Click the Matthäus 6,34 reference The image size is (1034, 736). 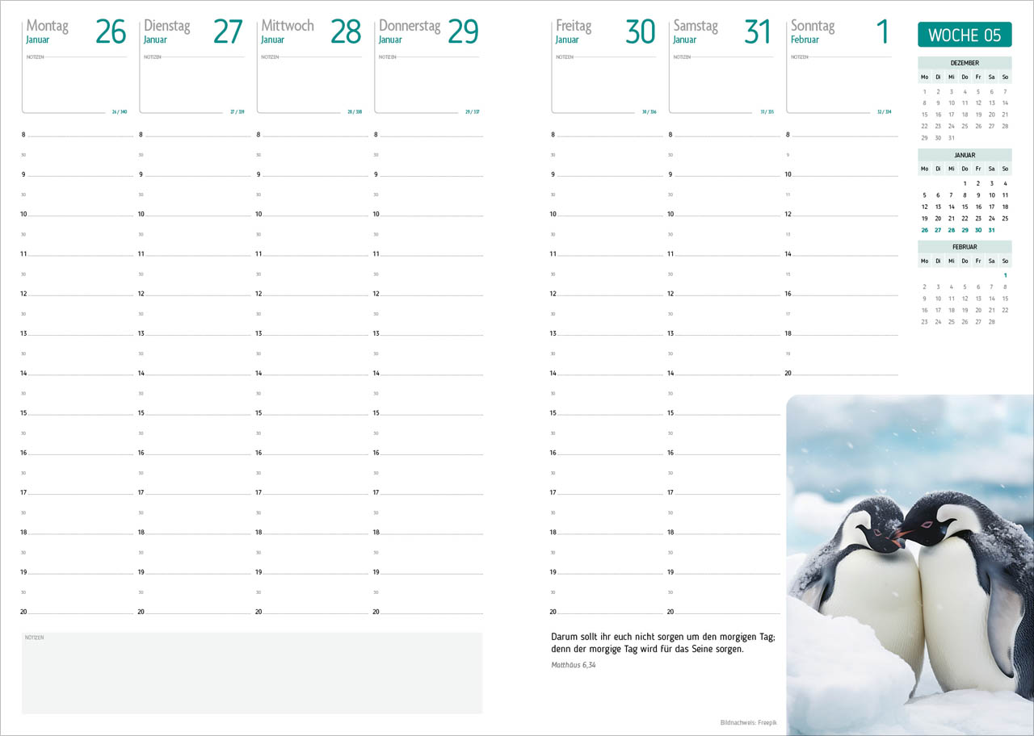click(x=574, y=666)
